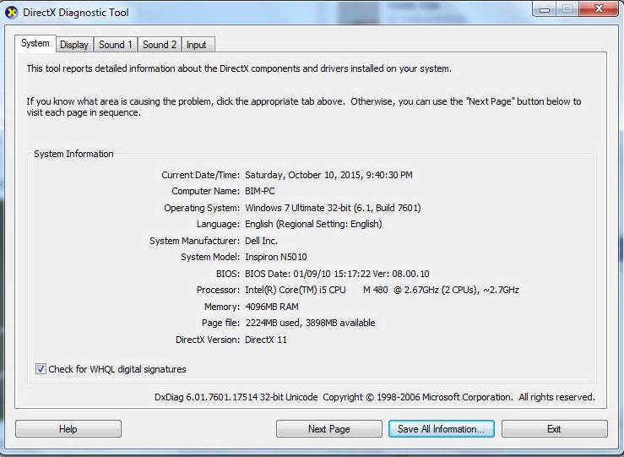Viewport: 624px width, 457px height.
Task: Click the Next Page button
Action: pos(329,429)
